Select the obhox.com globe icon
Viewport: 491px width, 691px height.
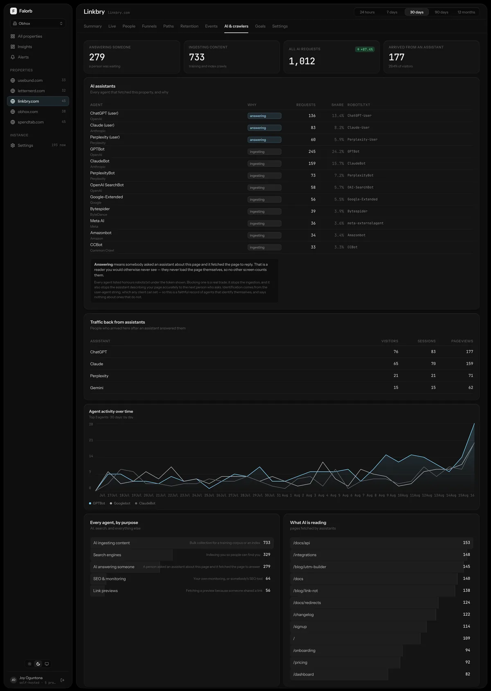[13, 112]
